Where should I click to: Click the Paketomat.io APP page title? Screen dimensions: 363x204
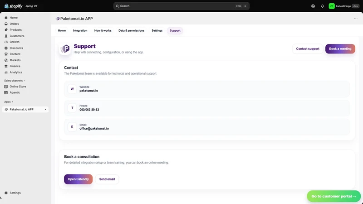pos(76,19)
